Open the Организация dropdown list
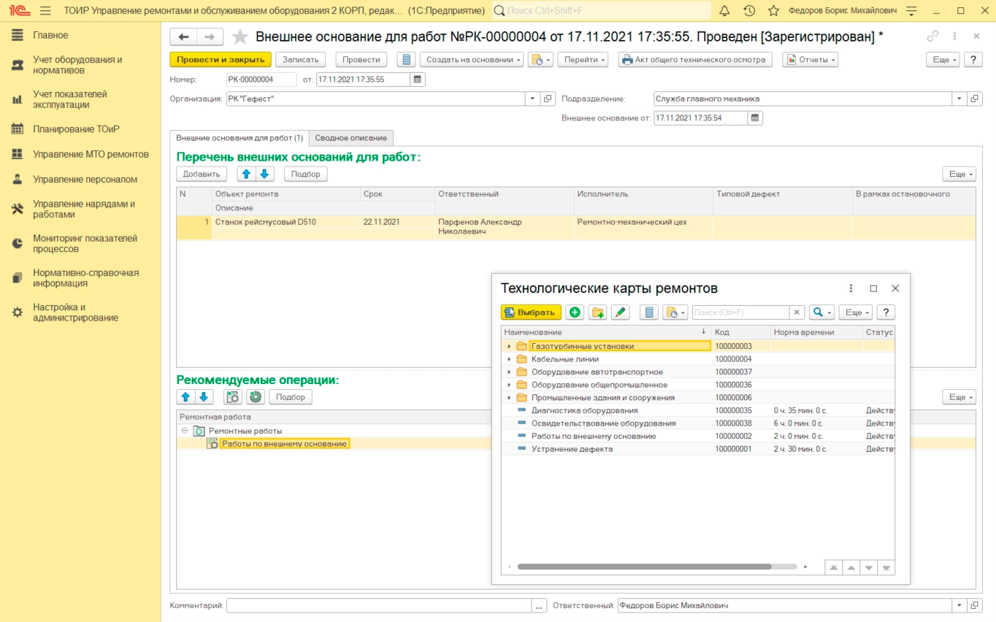996x622 pixels. (531, 99)
